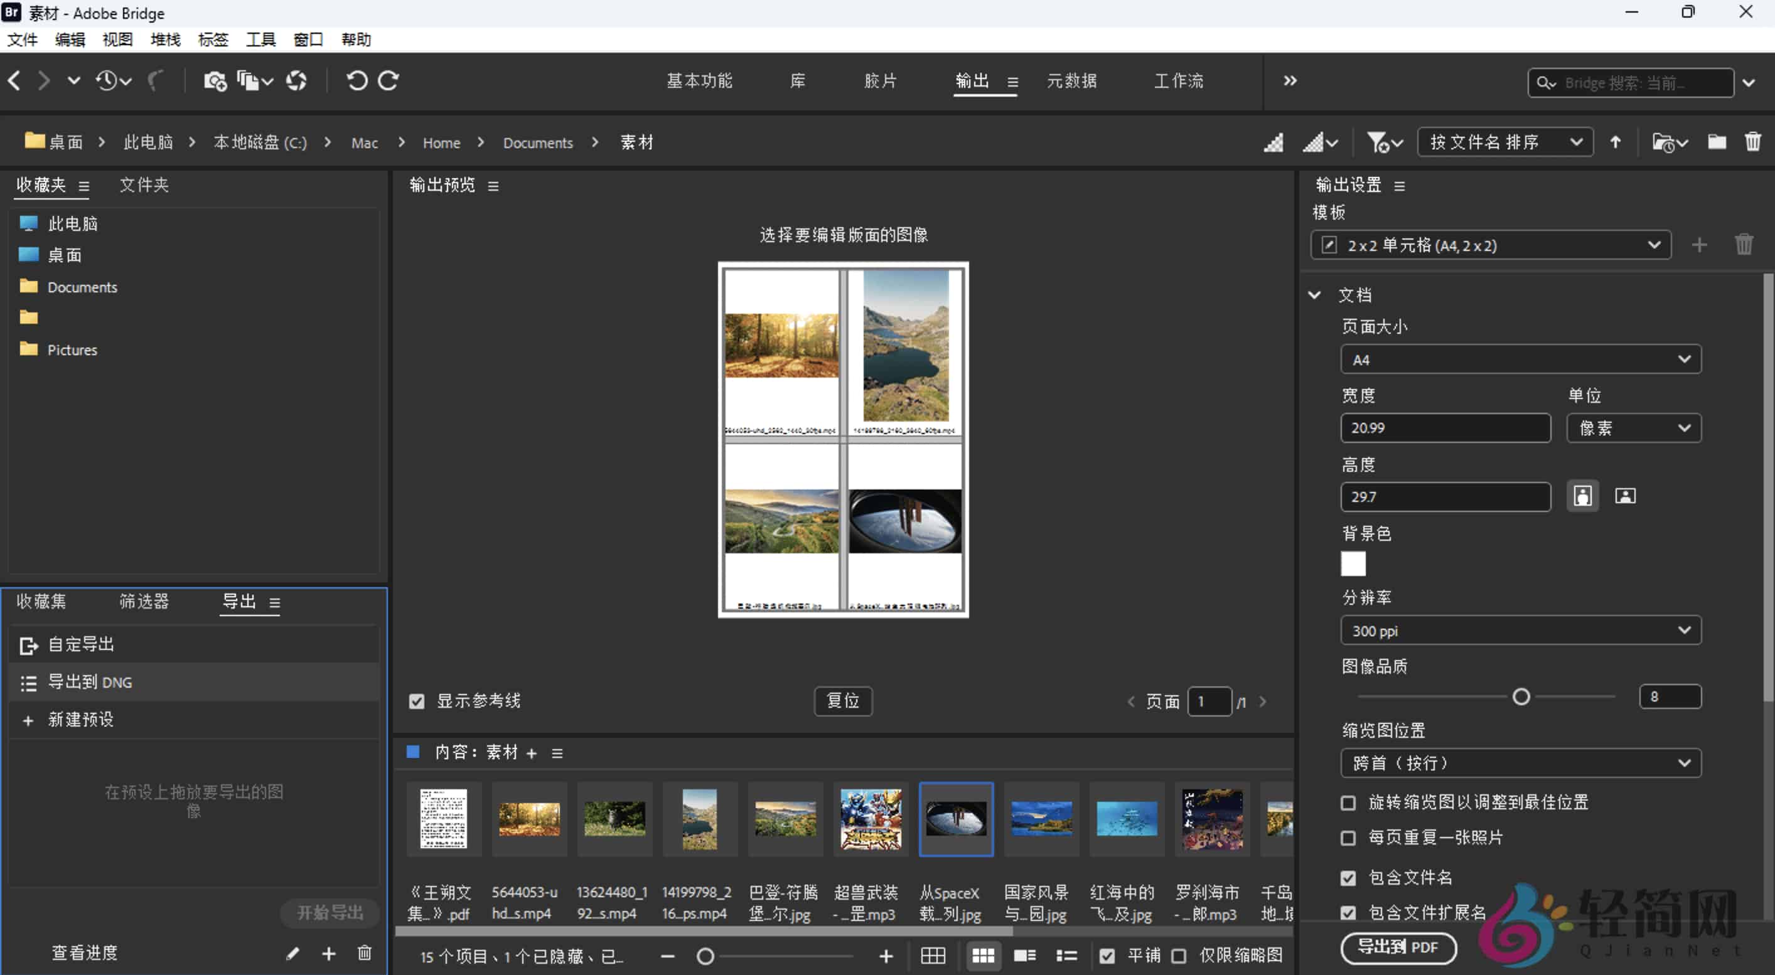Image resolution: width=1775 pixels, height=975 pixels.
Task: Open the 页面大小 A4 dropdown
Action: point(1520,359)
